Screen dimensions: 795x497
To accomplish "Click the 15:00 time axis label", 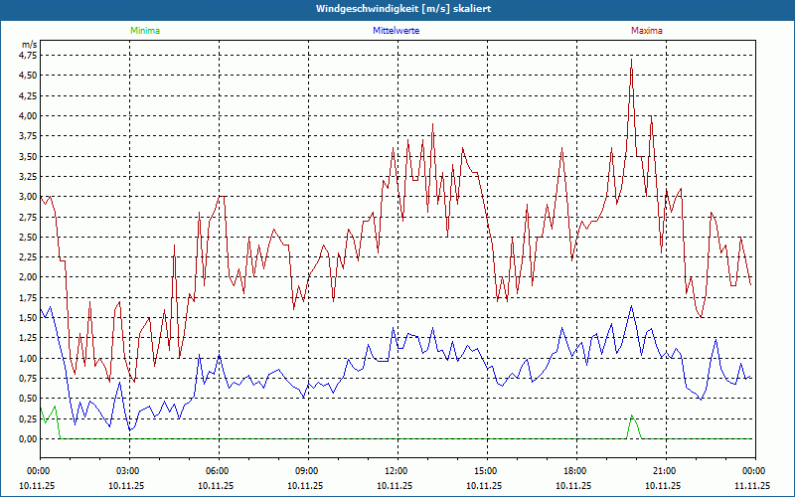I will 485,471.
